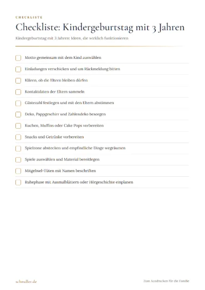Tick the 'Einladungen verschicken' checkbox
The image size is (205, 290).
18,69
